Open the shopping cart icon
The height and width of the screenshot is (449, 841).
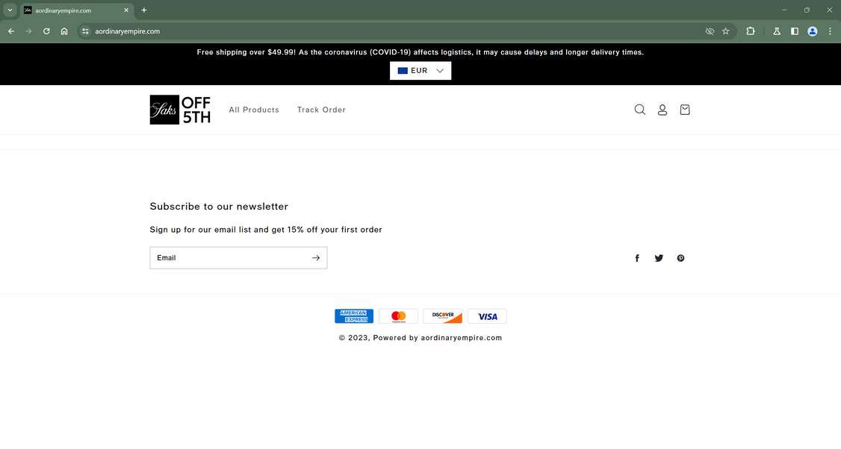(684, 109)
